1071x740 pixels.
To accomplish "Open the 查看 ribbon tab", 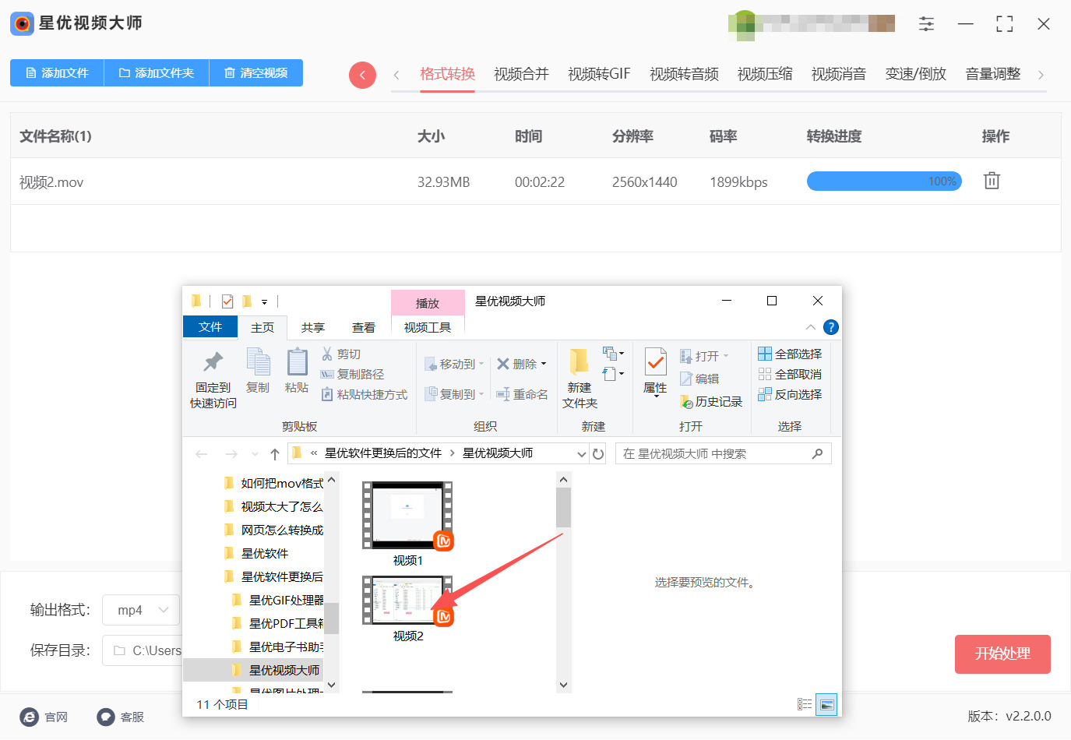I will (364, 328).
